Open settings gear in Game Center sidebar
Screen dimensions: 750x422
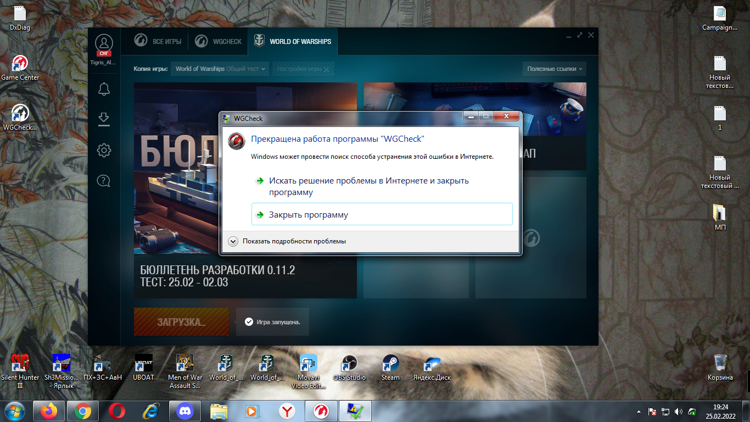coord(104,150)
